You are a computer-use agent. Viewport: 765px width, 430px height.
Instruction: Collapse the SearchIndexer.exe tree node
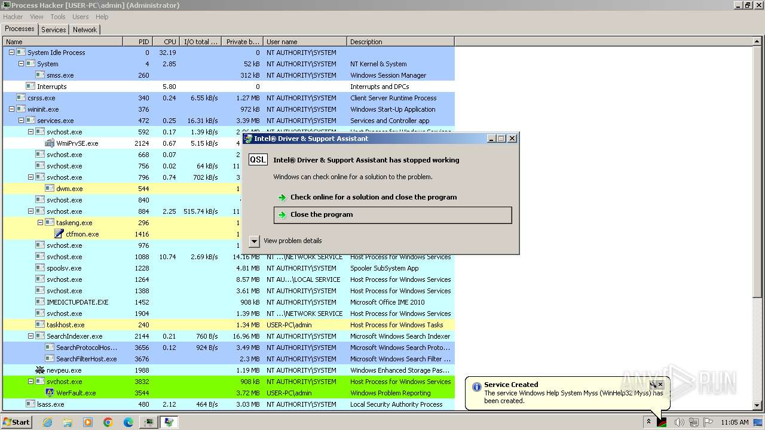pos(30,336)
